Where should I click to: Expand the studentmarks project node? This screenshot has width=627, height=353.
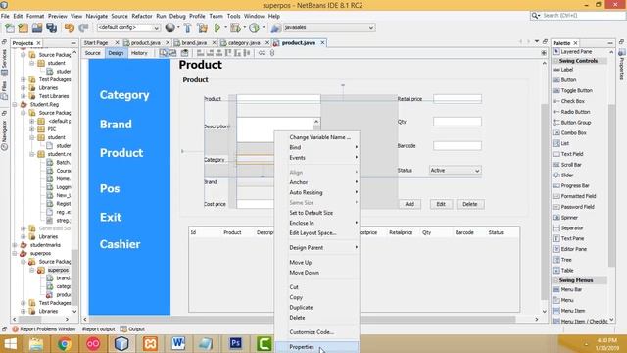pos(15,245)
